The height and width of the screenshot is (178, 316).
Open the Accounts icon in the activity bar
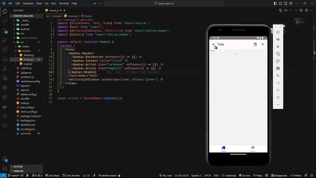click(x=4, y=159)
